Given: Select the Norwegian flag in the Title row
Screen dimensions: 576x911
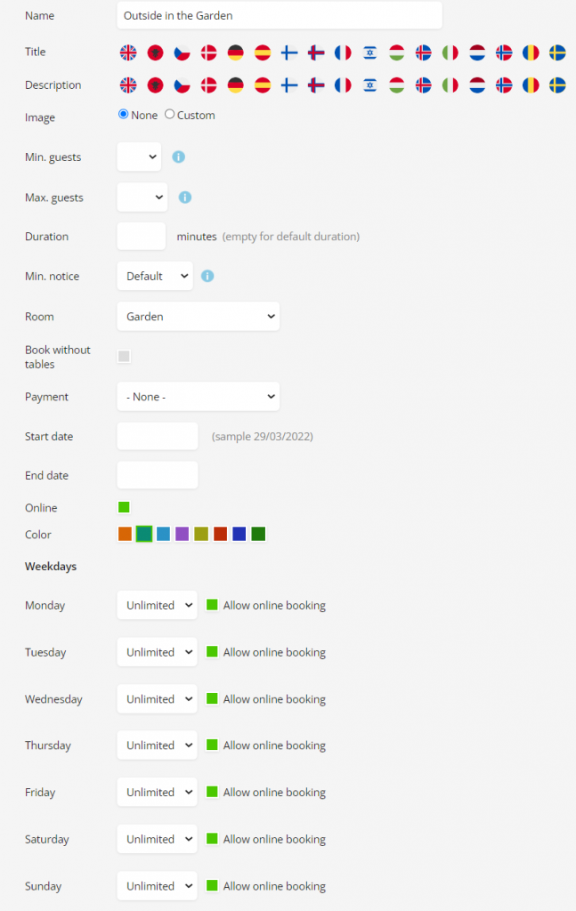Looking at the screenshot, I should click(x=504, y=52).
